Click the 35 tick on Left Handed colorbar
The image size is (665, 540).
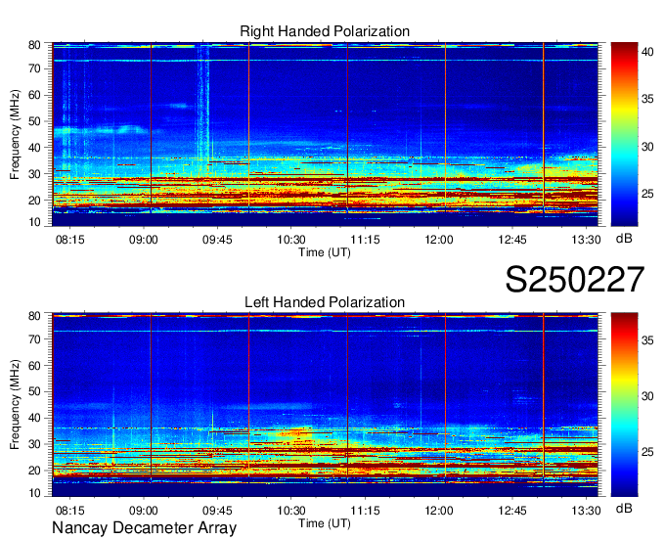coord(647,340)
